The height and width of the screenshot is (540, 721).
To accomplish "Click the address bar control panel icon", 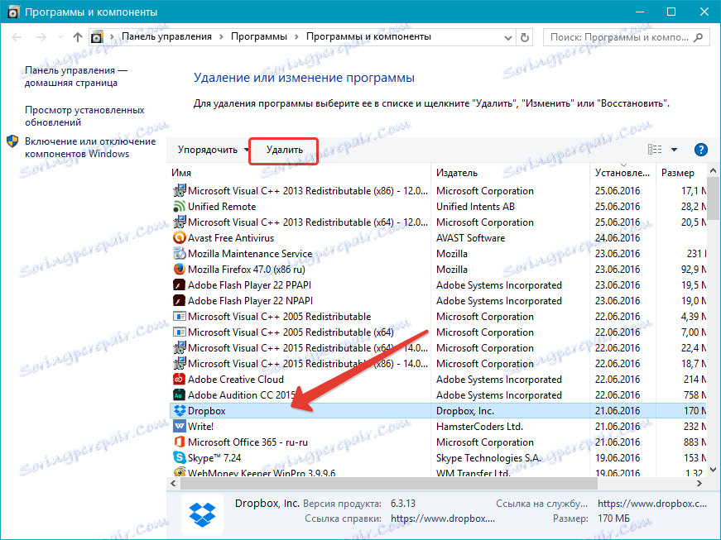I will 97,37.
